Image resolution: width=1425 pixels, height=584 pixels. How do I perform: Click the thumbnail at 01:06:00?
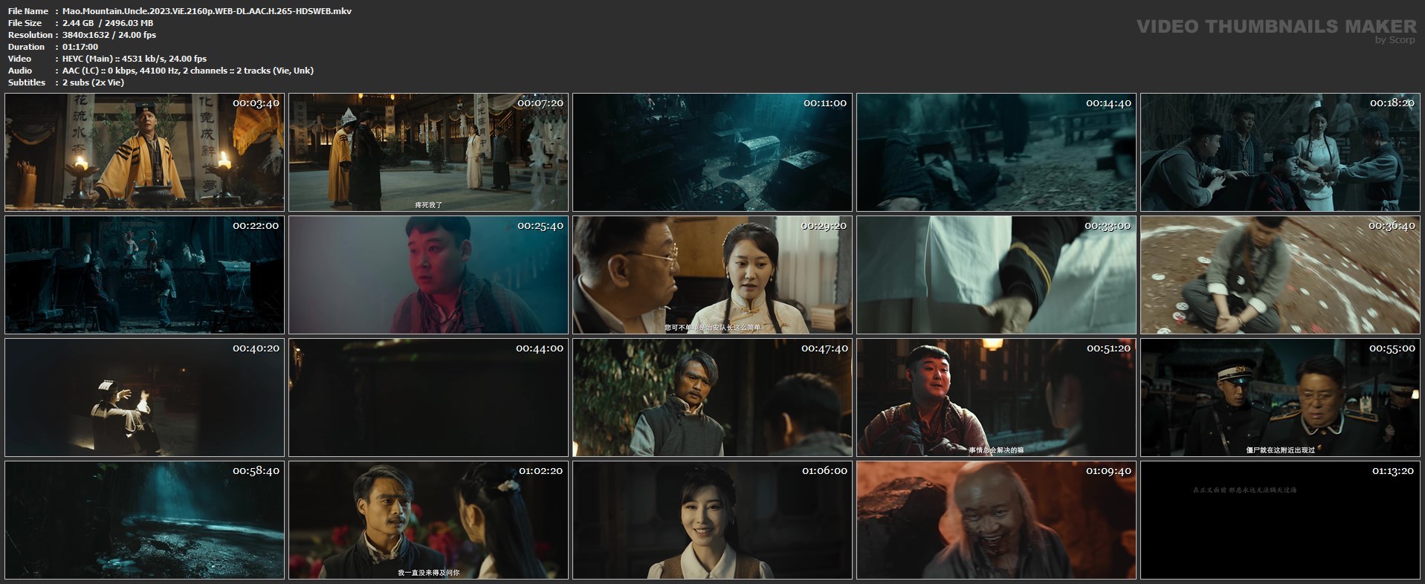pos(713,520)
